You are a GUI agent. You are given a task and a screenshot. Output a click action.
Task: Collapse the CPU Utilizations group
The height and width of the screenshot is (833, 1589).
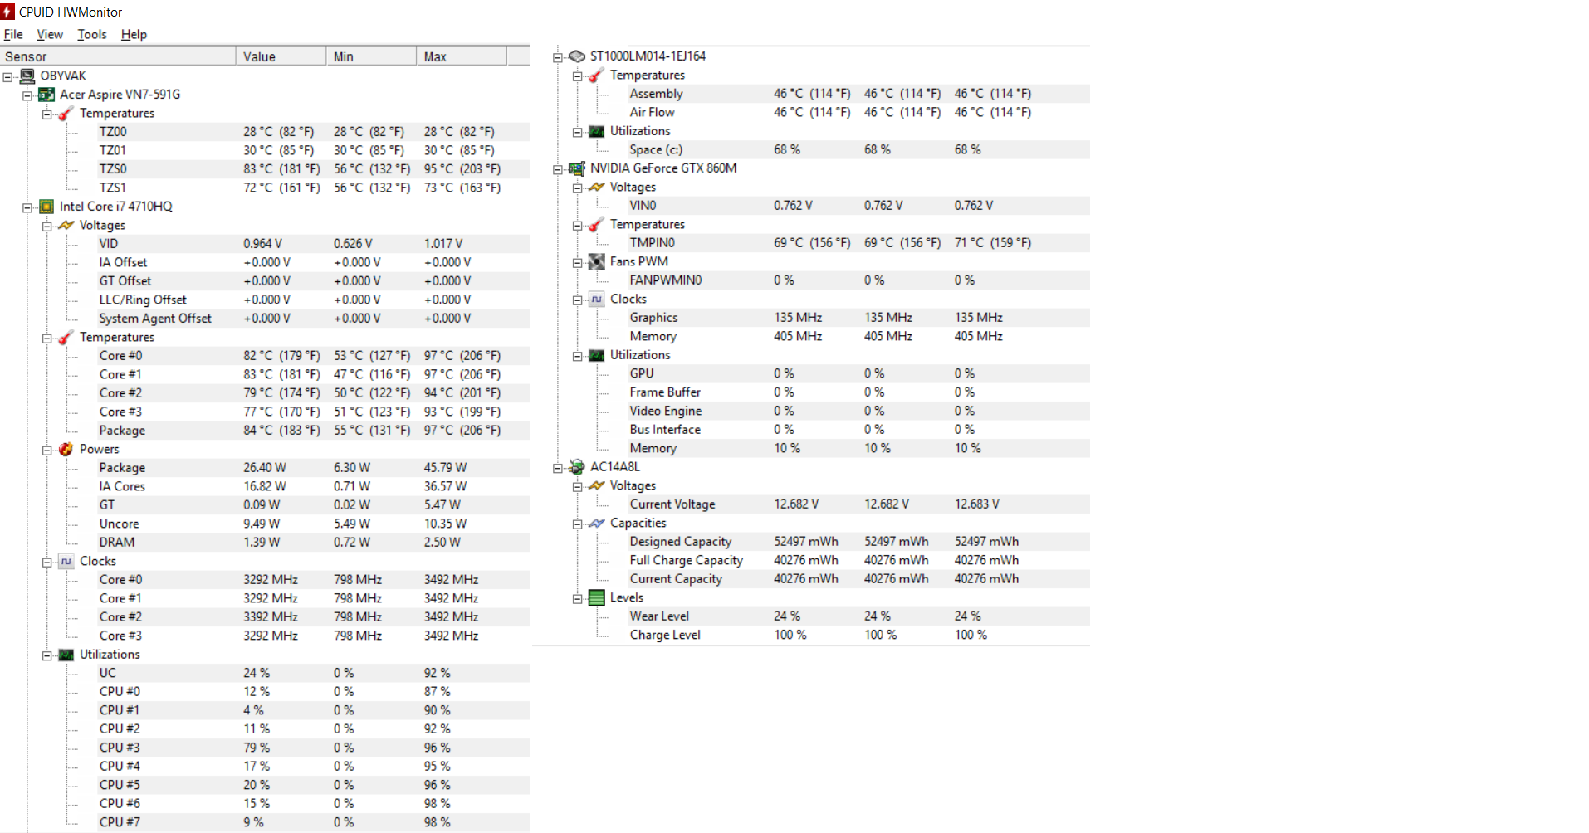(47, 655)
